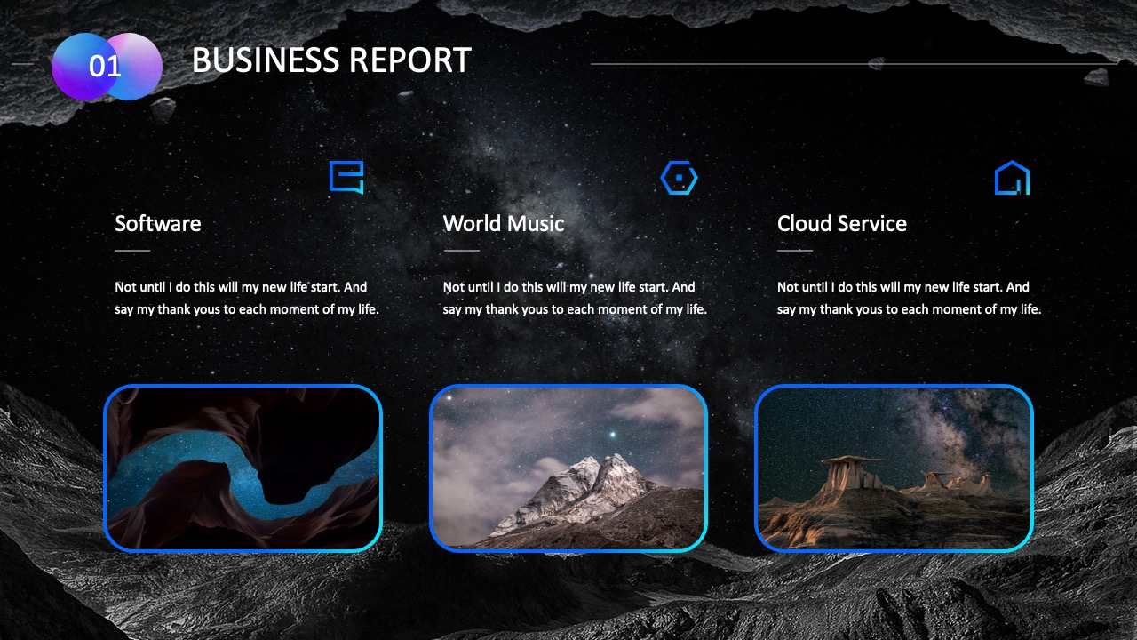
Task: Select the World Music heading
Action: coord(504,223)
